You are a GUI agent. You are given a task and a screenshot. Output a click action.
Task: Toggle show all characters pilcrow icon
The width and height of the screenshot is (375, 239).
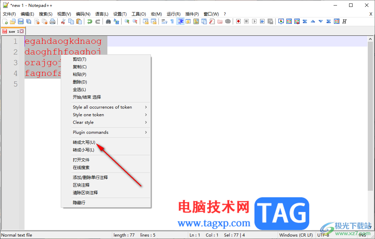172,21
